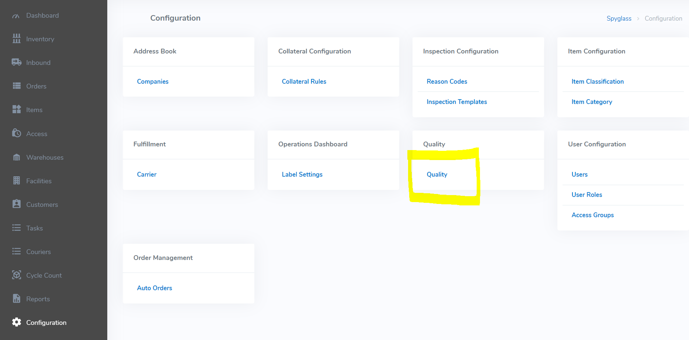Click the Cycle Count cube icon
This screenshot has width=689, height=340.
point(16,275)
